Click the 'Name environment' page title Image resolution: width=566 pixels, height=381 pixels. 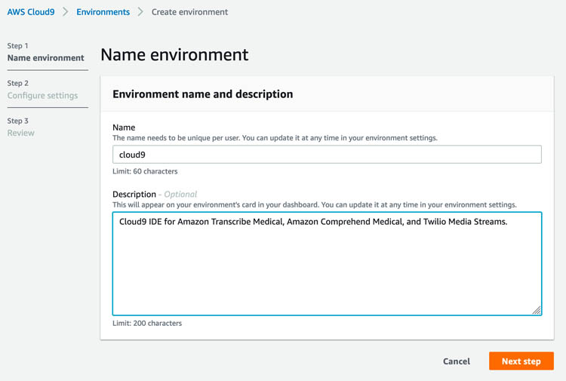174,55
